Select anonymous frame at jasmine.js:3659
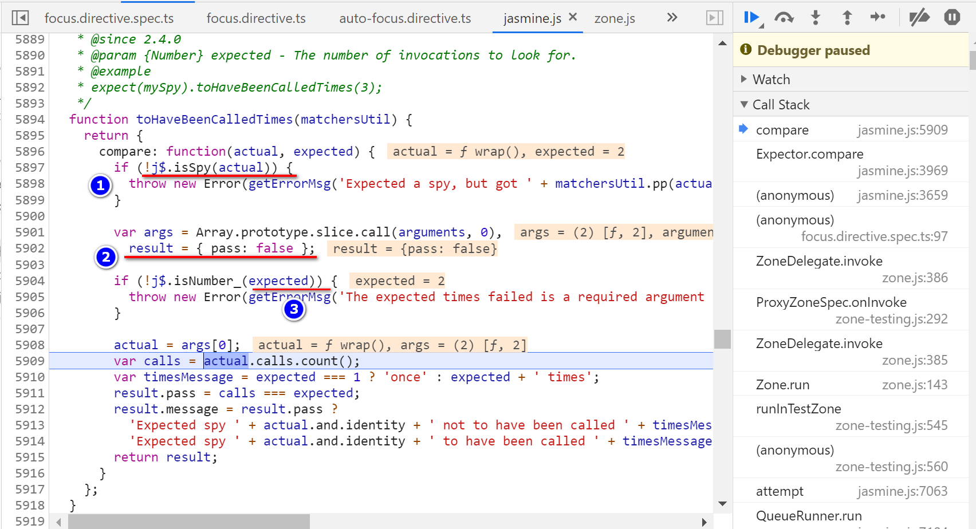 [851, 195]
